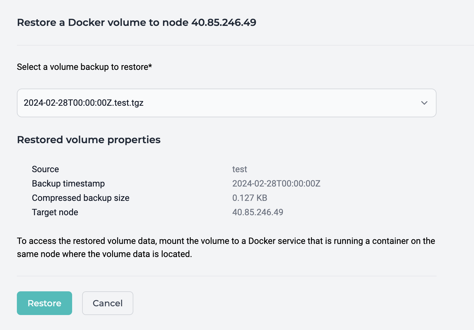
Task: Click the Backup timestamp label
Action: point(68,183)
